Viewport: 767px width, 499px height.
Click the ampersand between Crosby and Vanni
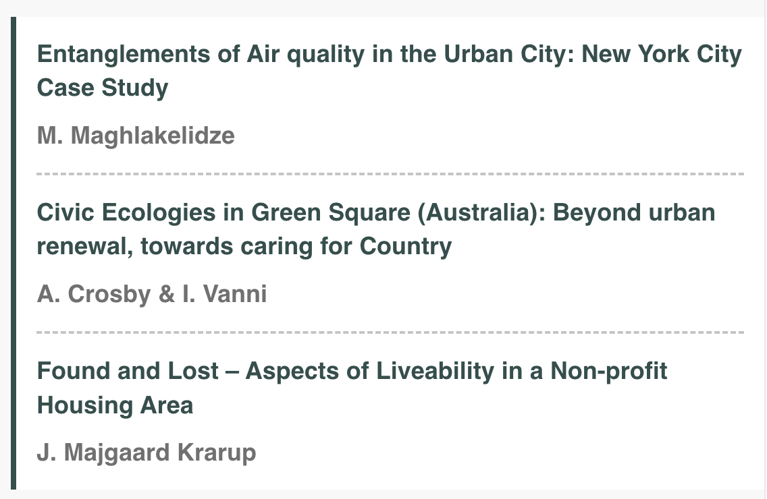click(166, 294)
